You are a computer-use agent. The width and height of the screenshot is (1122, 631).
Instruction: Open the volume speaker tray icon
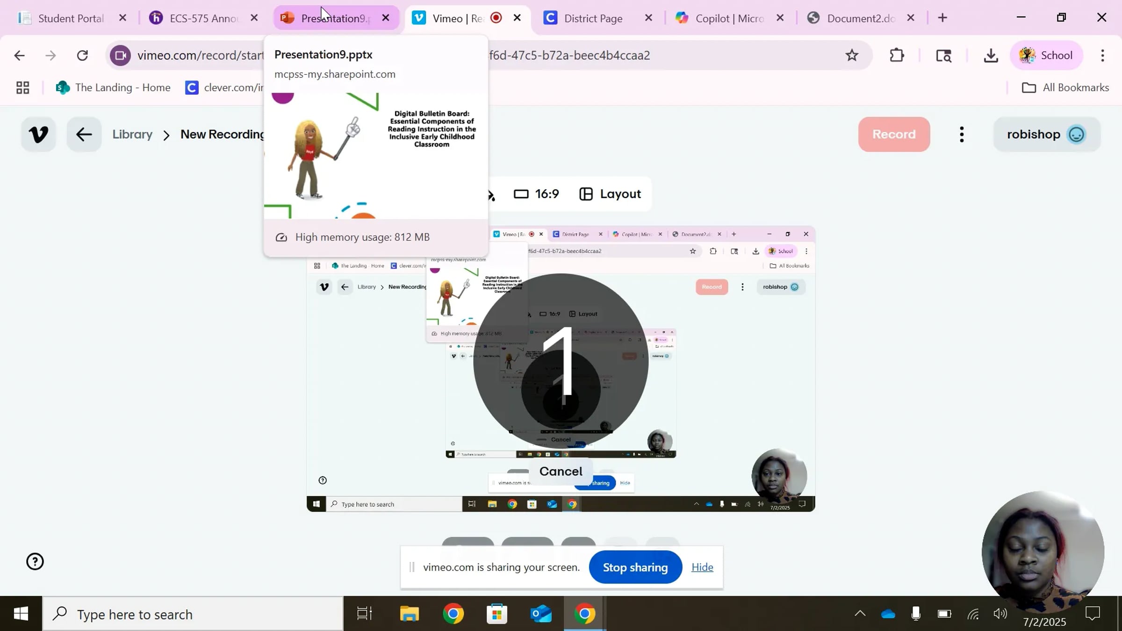pos(1000,614)
